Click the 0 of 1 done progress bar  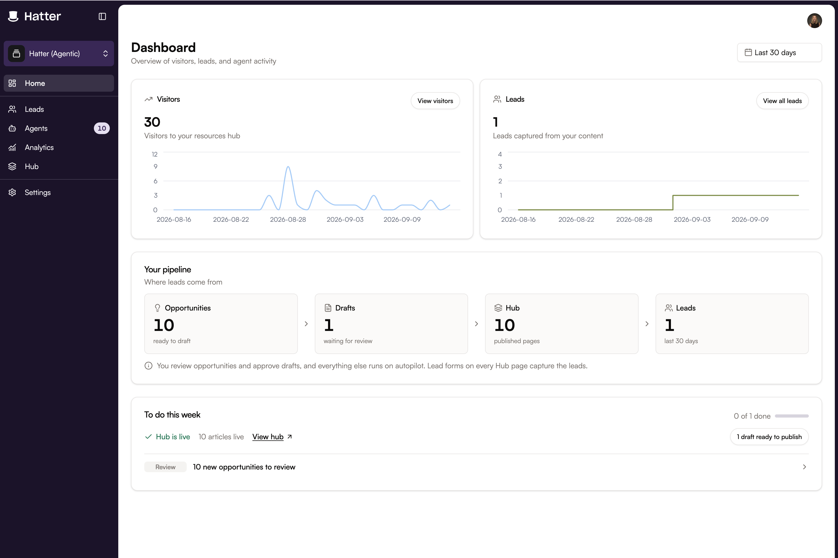[792, 416]
